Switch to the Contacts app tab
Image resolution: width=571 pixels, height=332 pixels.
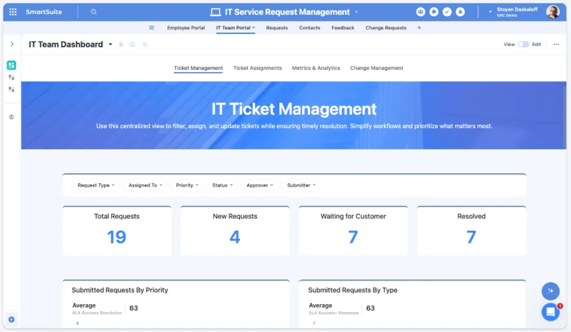tap(310, 28)
